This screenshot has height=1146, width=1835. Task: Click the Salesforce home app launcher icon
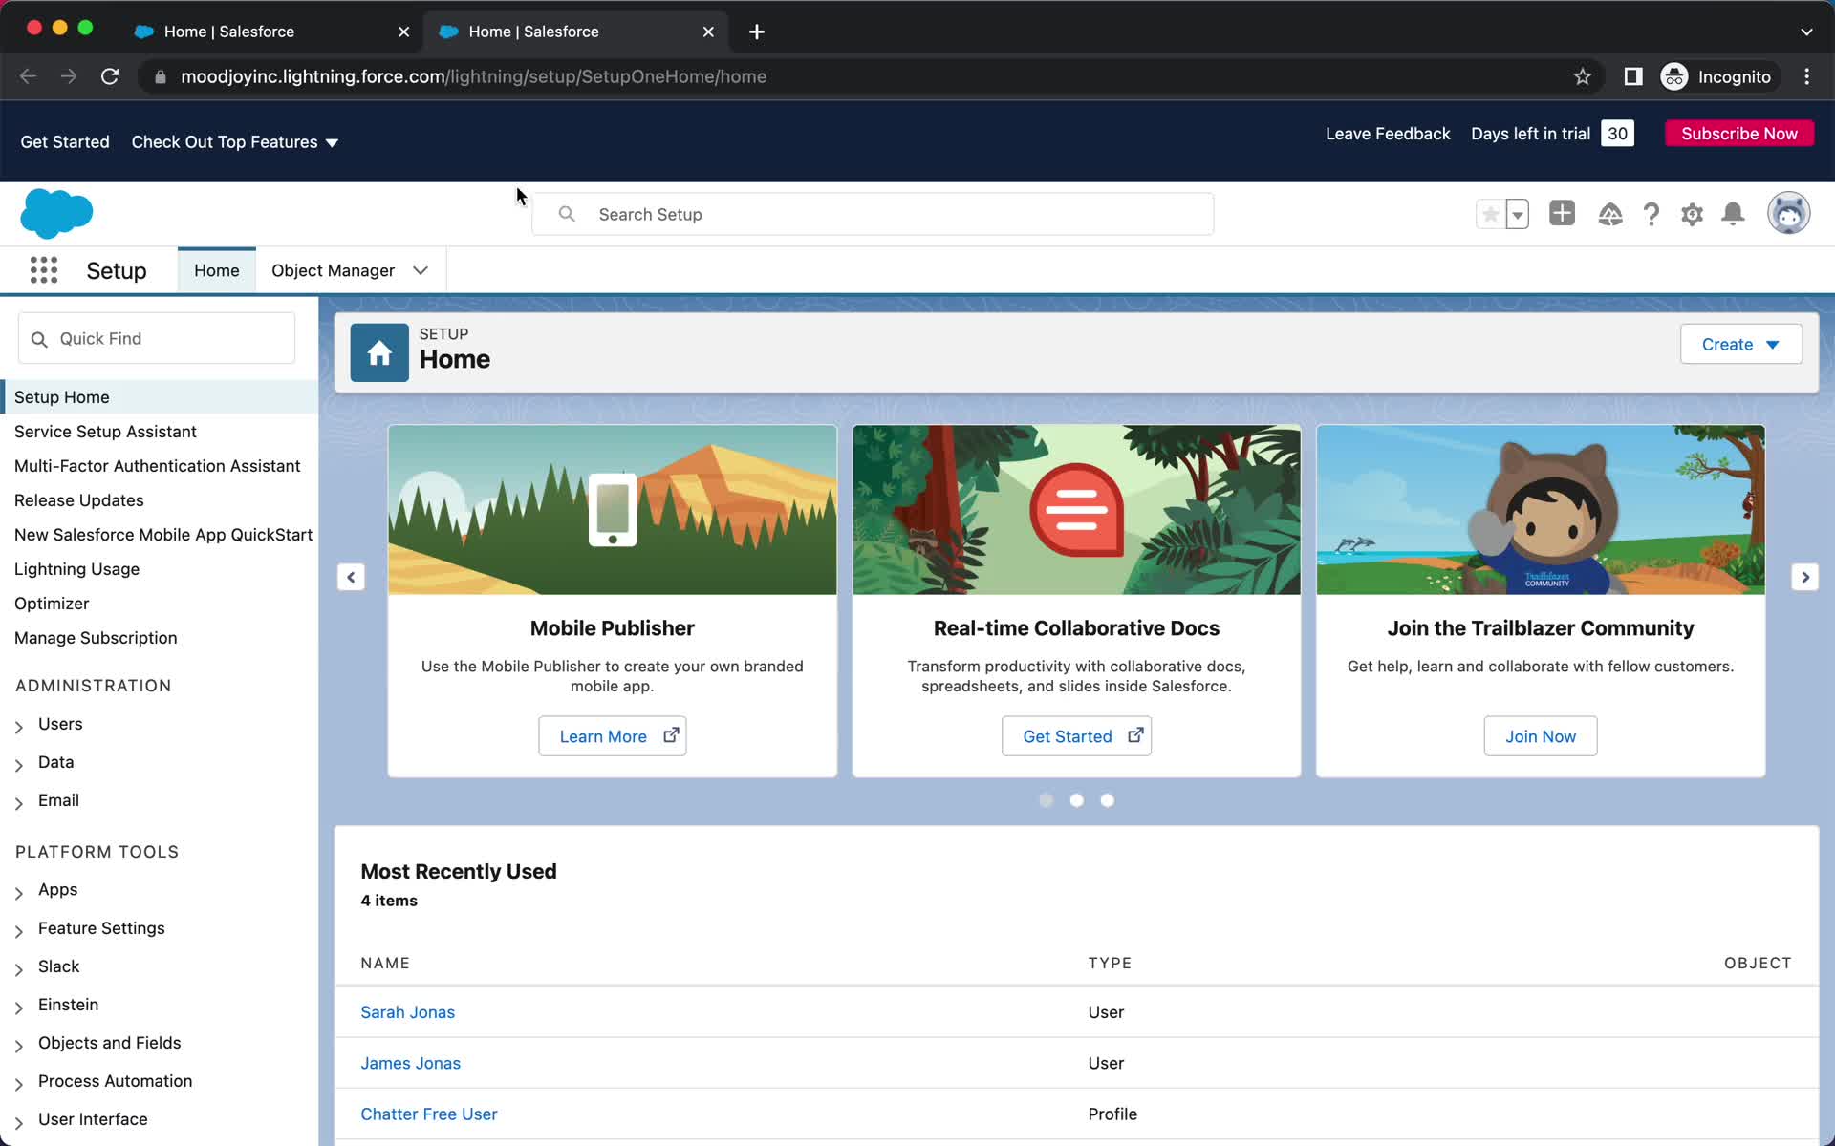tap(42, 270)
